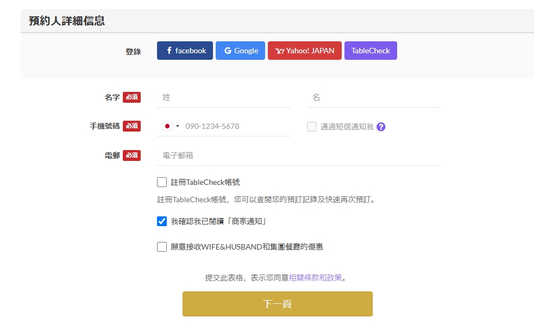The width and height of the screenshot is (552, 330).
Task: Click the 預約人詳細信息 section heading
Action: point(67,21)
